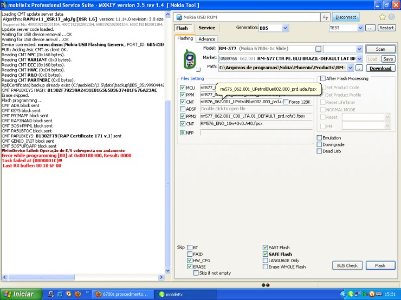
Task: Select Advance sub-tab
Action: (x=207, y=39)
